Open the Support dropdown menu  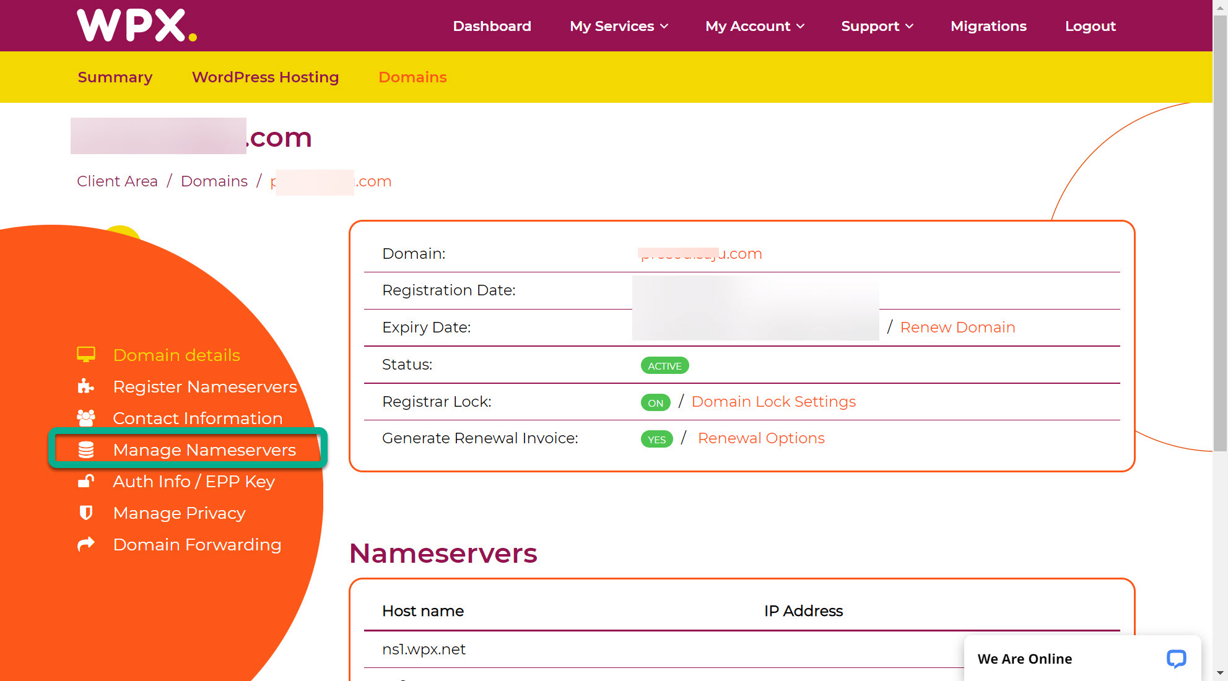(x=877, y=26)
